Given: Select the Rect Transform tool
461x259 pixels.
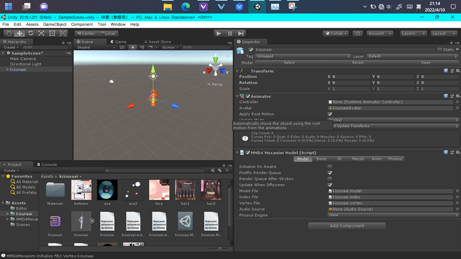Looking at the screenshot, I should (52, 33).
